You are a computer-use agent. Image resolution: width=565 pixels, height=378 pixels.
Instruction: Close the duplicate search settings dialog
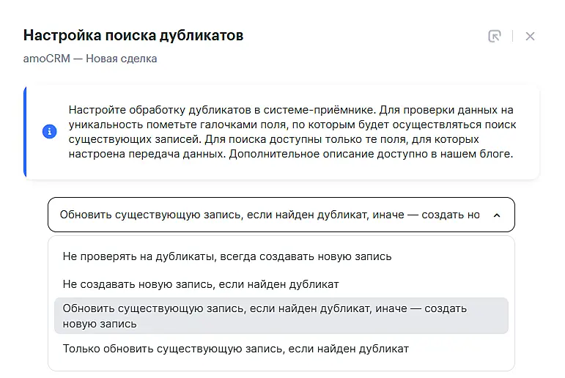[x=530, y=36]
